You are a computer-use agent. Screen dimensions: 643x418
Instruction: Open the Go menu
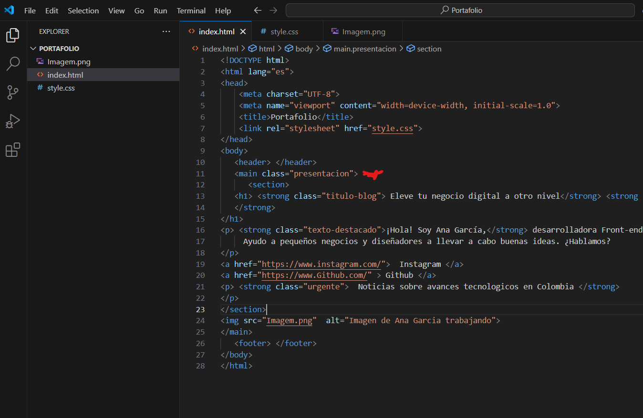pyautogui.click(x=139, y=10)
